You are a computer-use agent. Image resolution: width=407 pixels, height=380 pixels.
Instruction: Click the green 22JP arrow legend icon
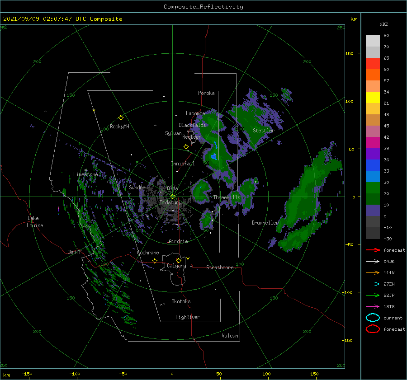(x=373, y=295)
